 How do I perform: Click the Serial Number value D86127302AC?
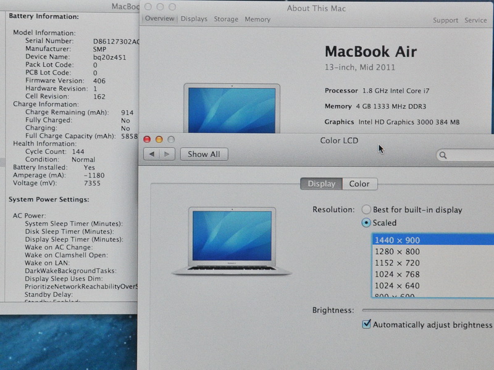(x=116, y=41)
